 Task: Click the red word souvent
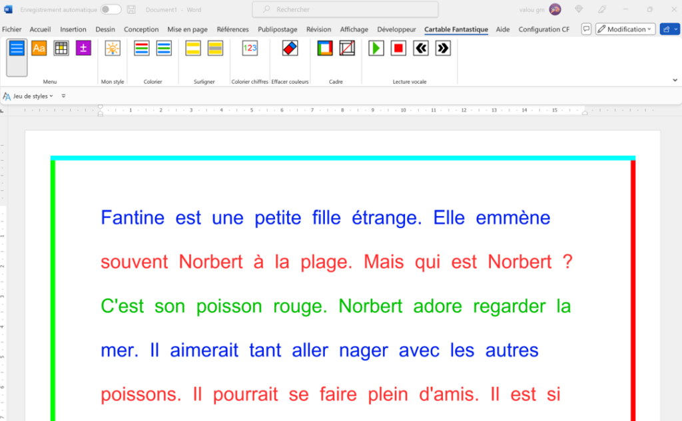(x=135, y=261)
